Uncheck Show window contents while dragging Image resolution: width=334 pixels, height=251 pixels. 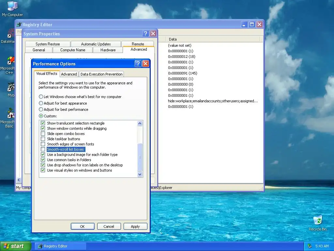point(43,128)
